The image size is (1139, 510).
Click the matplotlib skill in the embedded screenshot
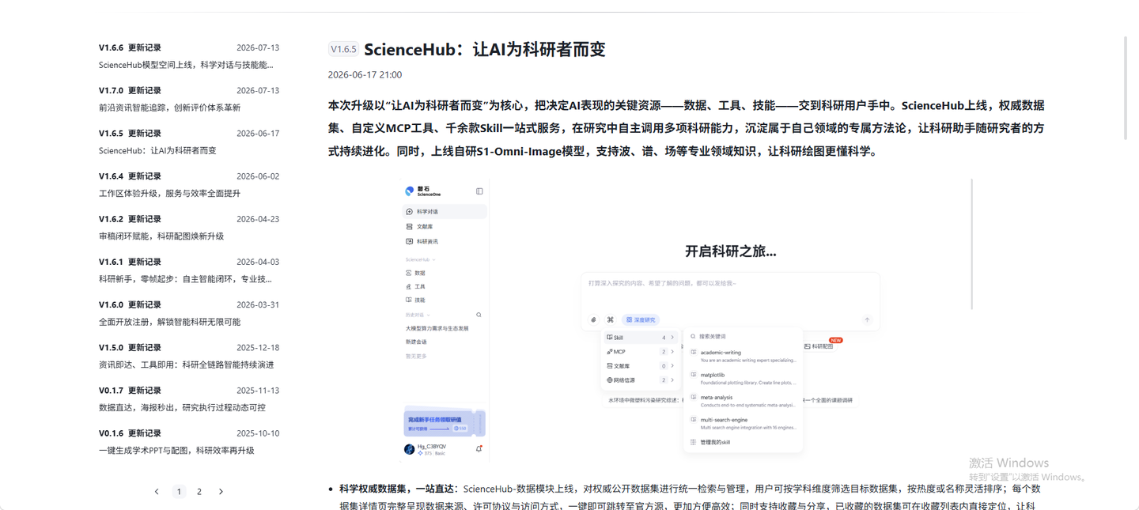(743, 379)
